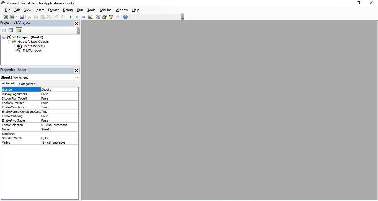Open Project Explorer toolbar icon

coord(98,17)
